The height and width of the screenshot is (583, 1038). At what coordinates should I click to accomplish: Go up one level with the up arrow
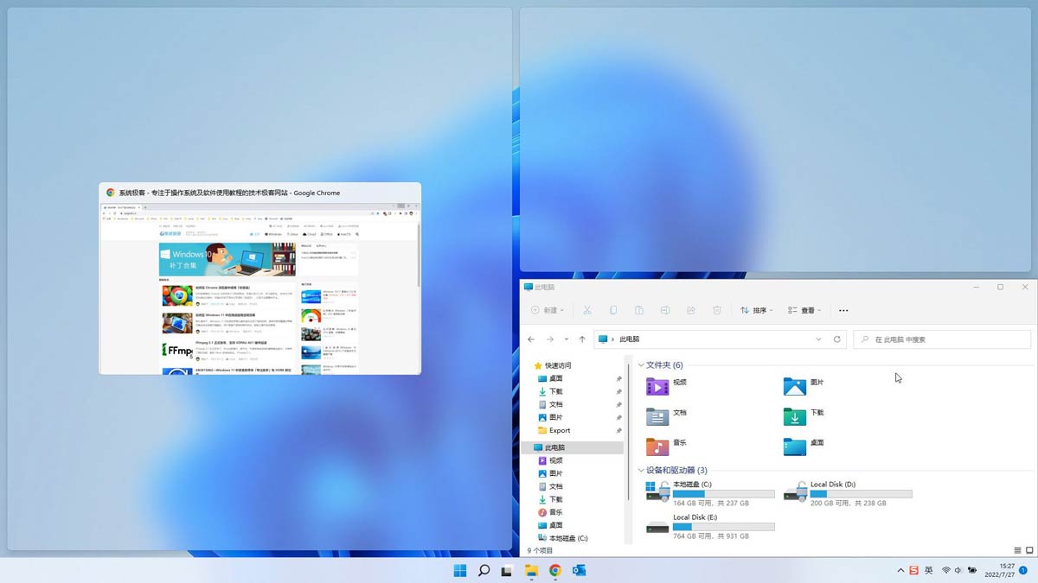[582, 339]
